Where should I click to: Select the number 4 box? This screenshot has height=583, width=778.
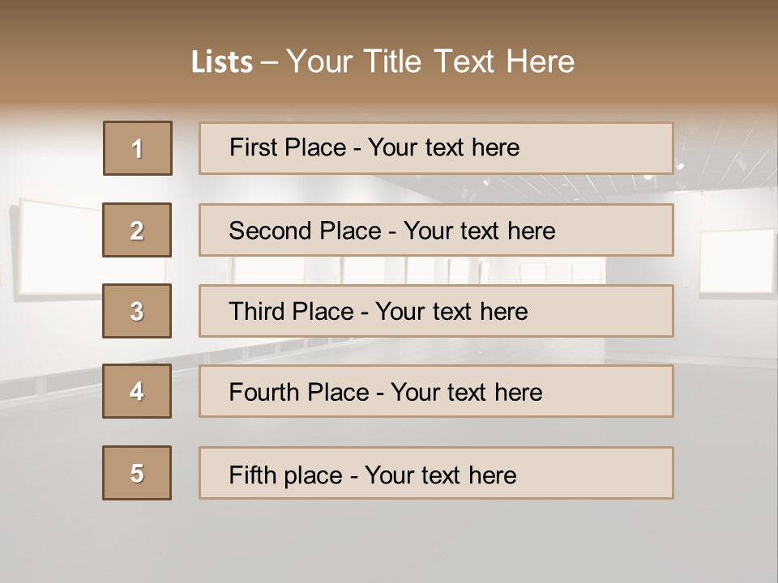(137, 391)
